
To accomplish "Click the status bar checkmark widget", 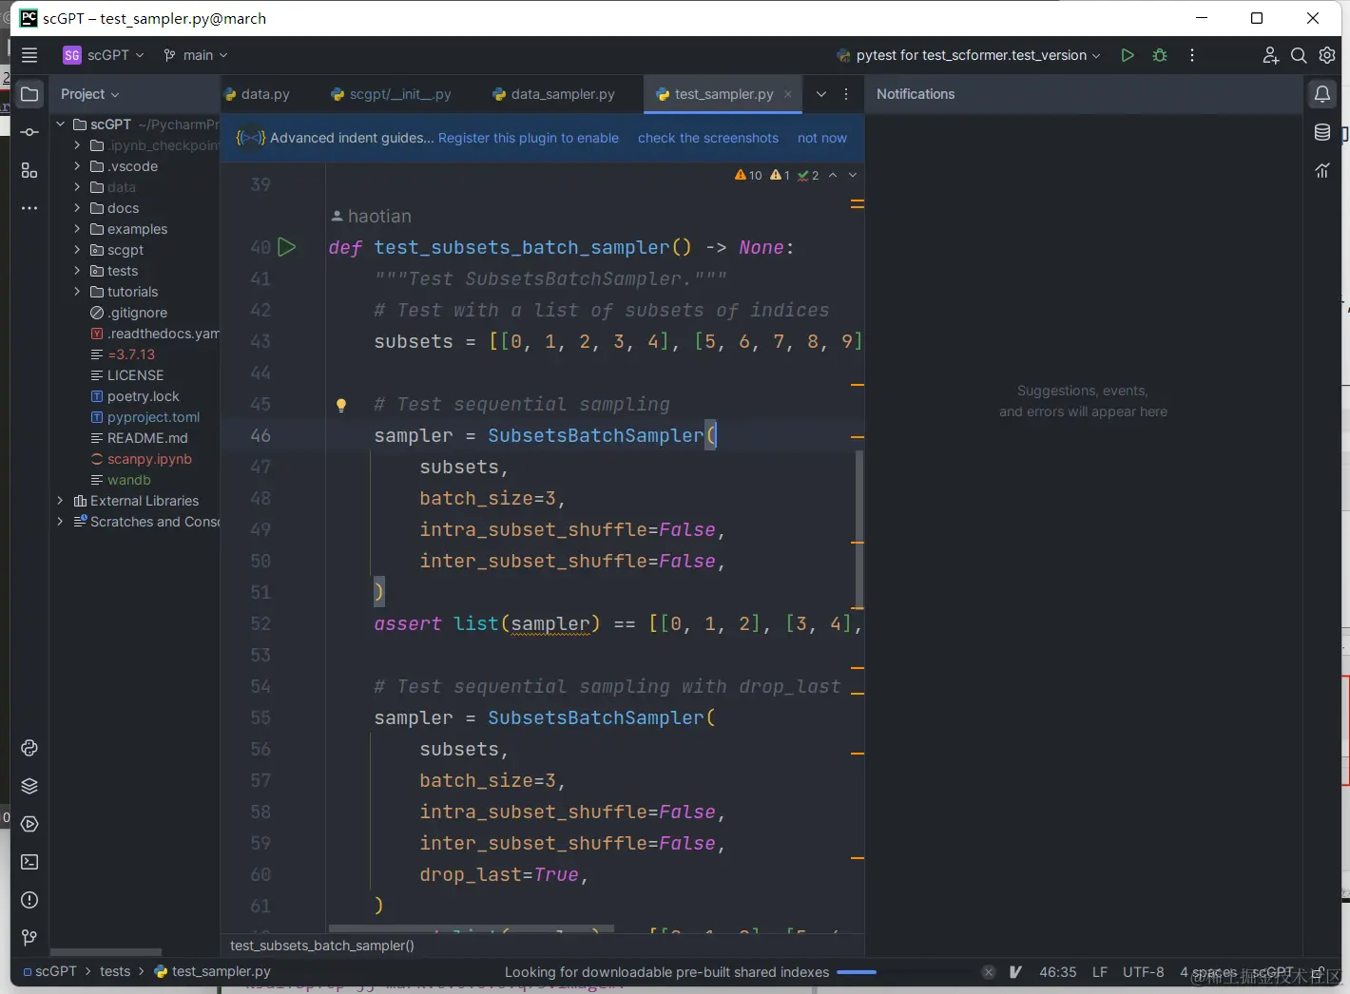I will point(1015,972).
